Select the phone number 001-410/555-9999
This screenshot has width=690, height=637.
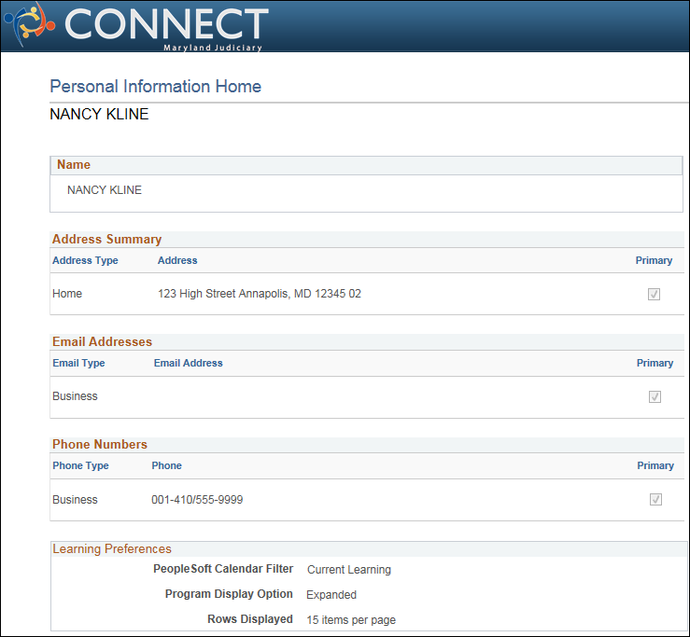tap(197, 499)
